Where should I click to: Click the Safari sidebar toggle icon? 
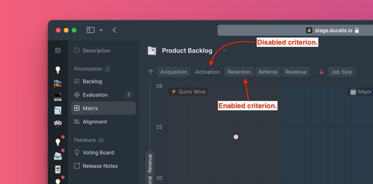click(x=90, y=30)
